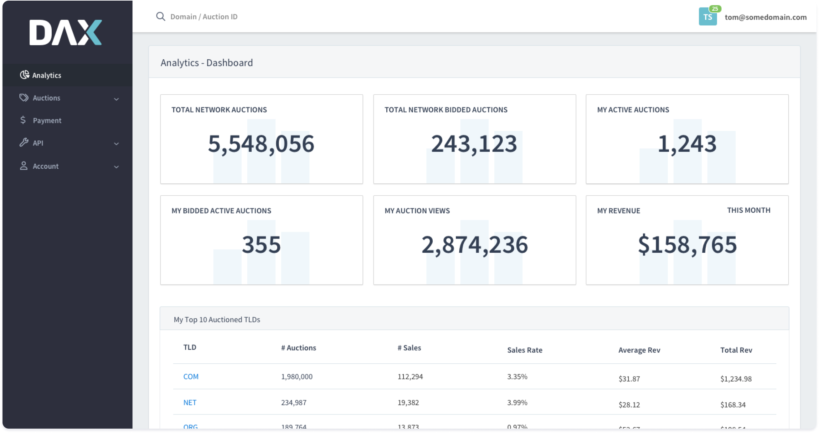Image resolution: width=819 pixels, height=433 pixels.
Task: Expand the Auctions submenu chevron
Action: (116, 99)
